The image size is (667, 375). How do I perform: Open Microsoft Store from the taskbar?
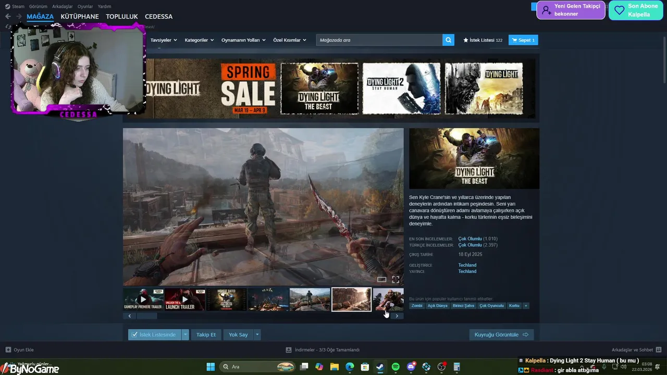pyautogui.click(x=365, y=367)
